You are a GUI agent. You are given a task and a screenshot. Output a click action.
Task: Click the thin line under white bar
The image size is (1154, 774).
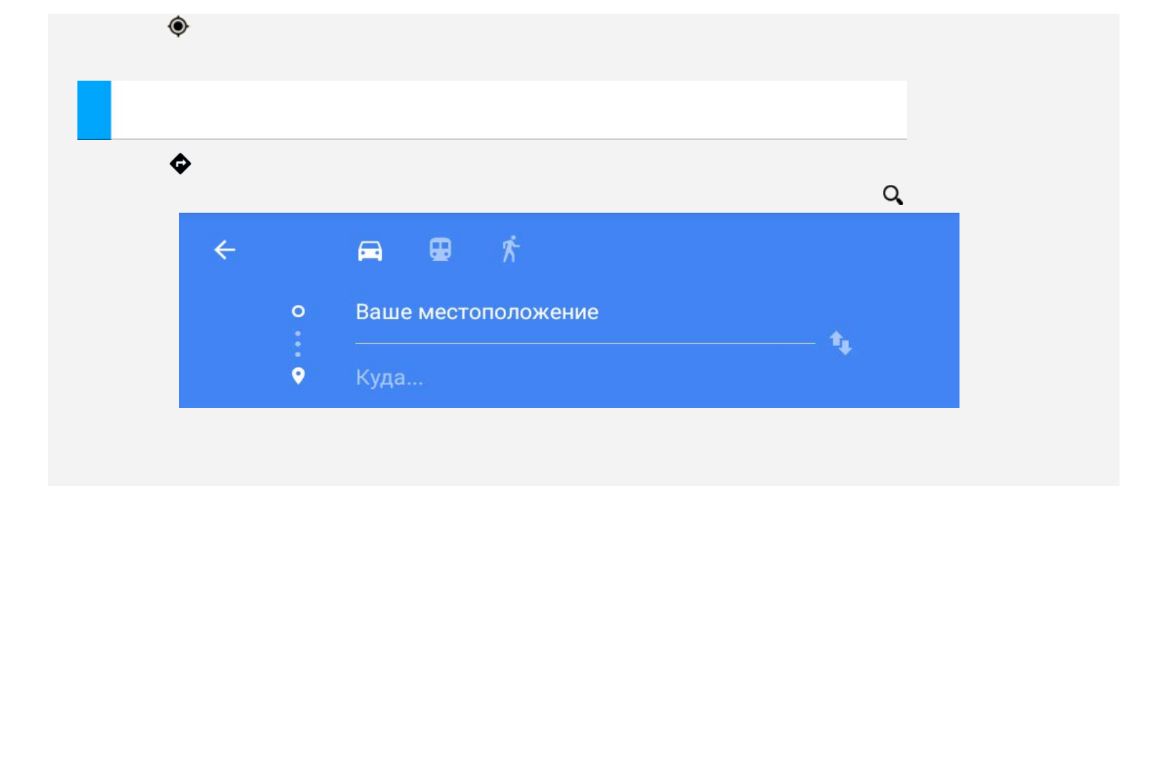click(507, 139)
